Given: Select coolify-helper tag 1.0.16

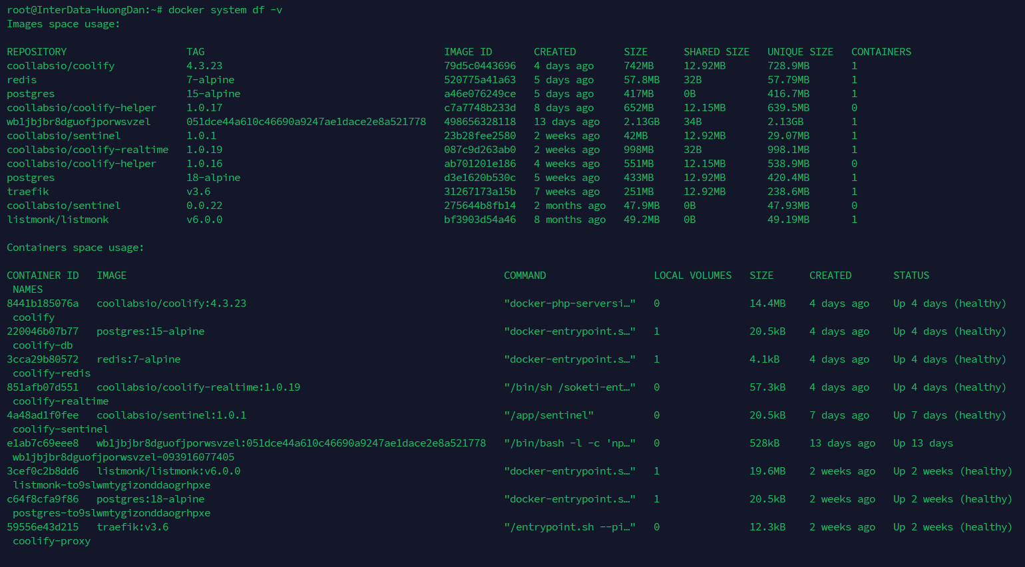Looking at the screenshot, I should pos(204,164).
